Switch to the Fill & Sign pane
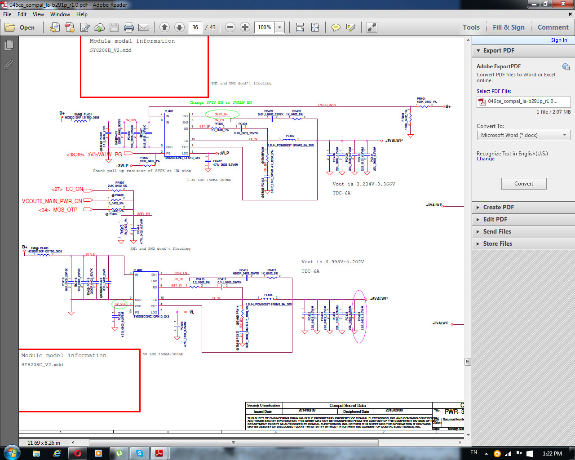575x460 pixels. coord(509,27)
